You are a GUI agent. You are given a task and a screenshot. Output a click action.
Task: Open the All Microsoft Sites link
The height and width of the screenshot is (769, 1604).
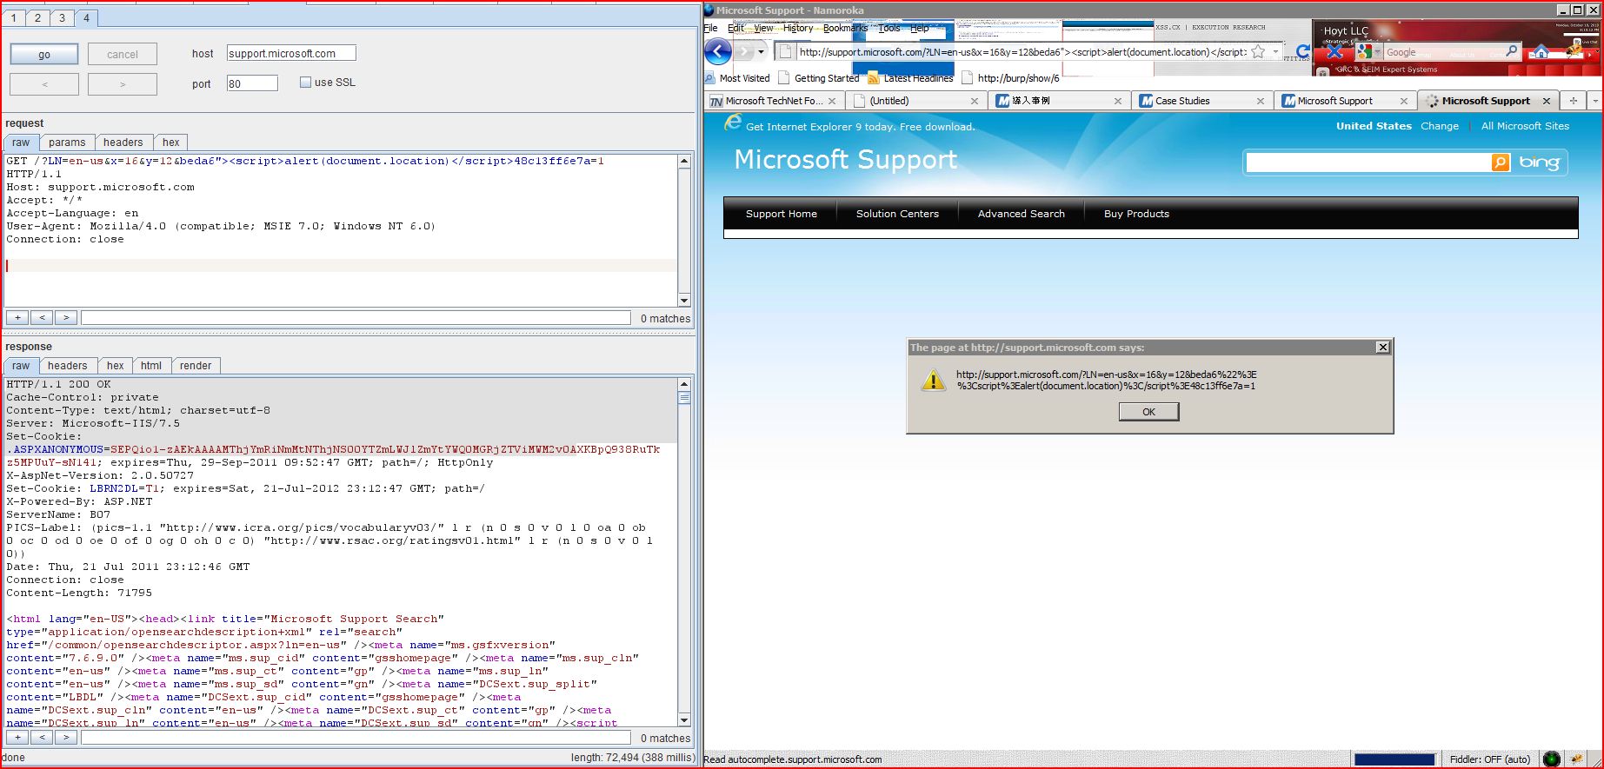pyautogui.click(x=1525, y=126)
